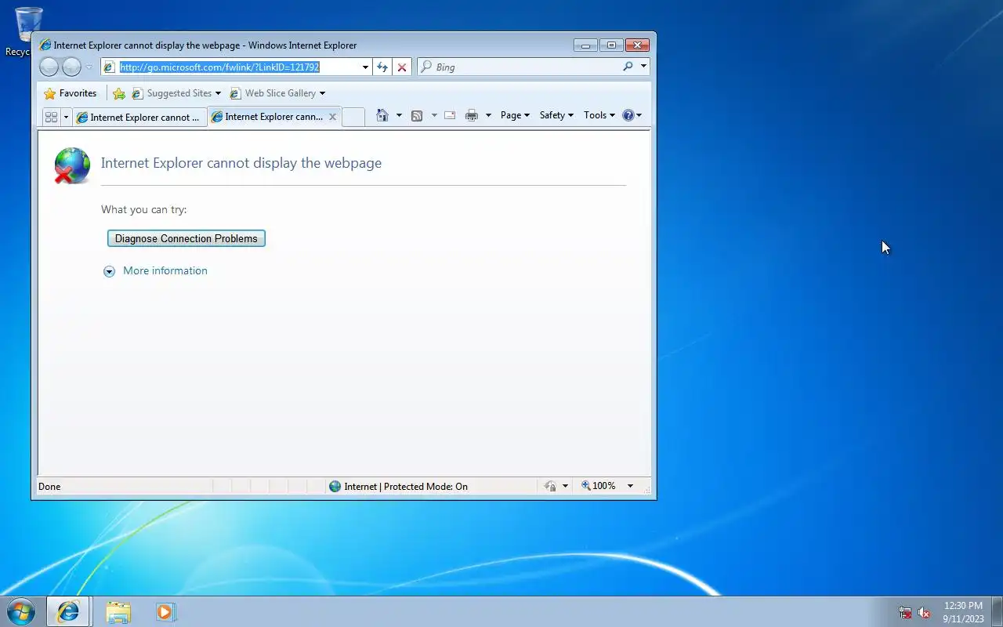1003x627 pixels.
Task: Click the 100% zoom level button
Action: point(599,486)
